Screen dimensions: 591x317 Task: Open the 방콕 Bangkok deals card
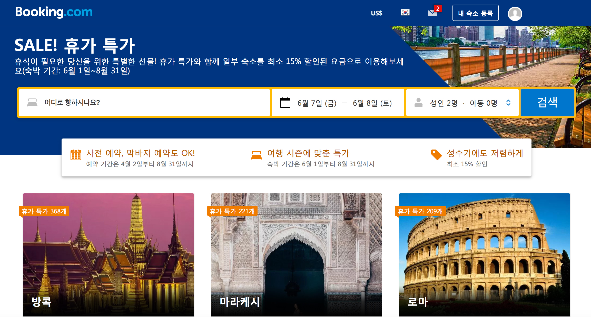[108, 255]
